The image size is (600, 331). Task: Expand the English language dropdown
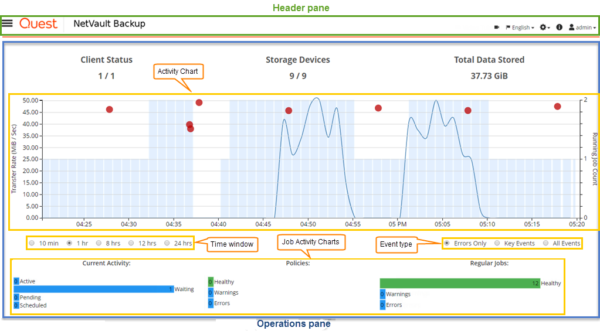[x=523, y=28]
